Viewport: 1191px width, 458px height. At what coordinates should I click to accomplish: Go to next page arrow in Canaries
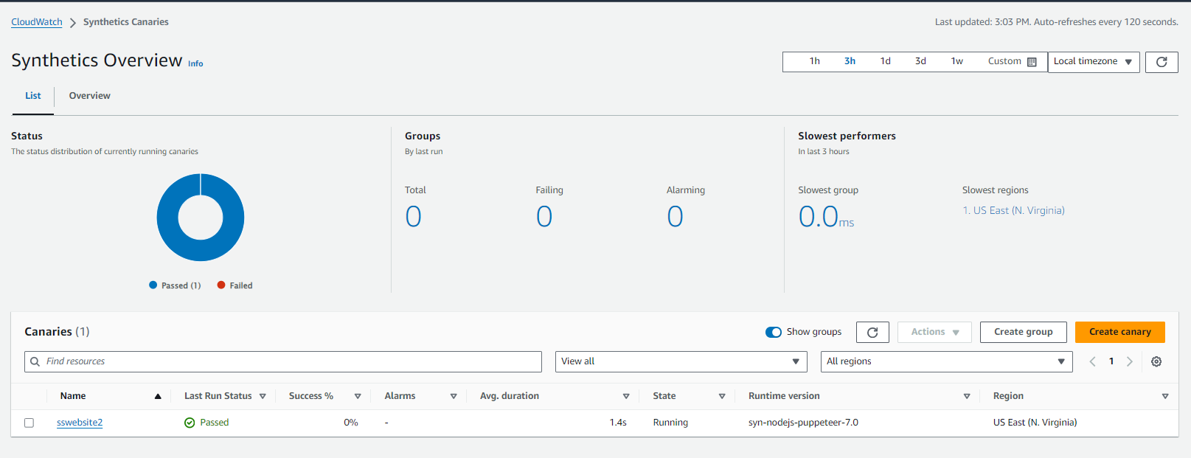tap(1129, 361)
